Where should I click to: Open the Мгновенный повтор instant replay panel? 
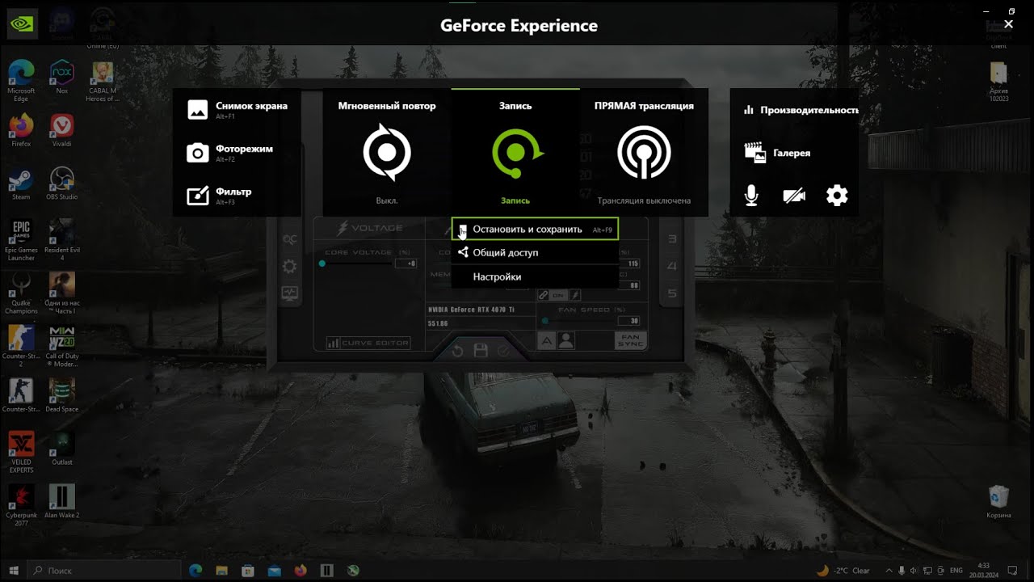point(387,152)
